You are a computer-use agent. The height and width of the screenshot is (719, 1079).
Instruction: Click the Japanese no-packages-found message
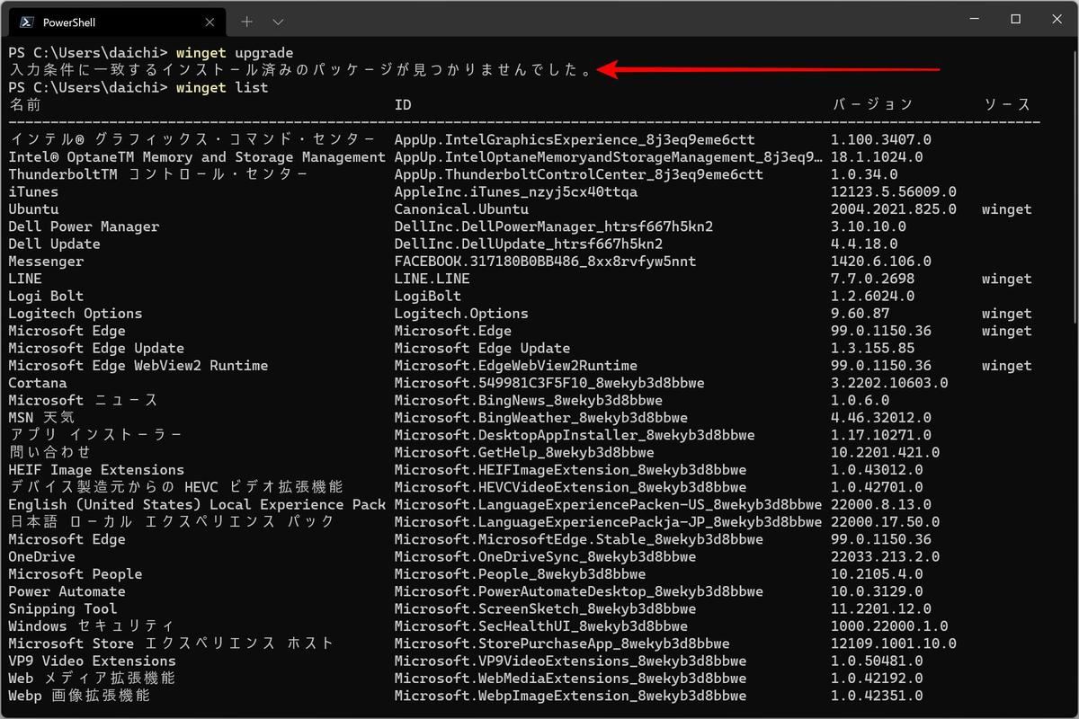[300, 70]
